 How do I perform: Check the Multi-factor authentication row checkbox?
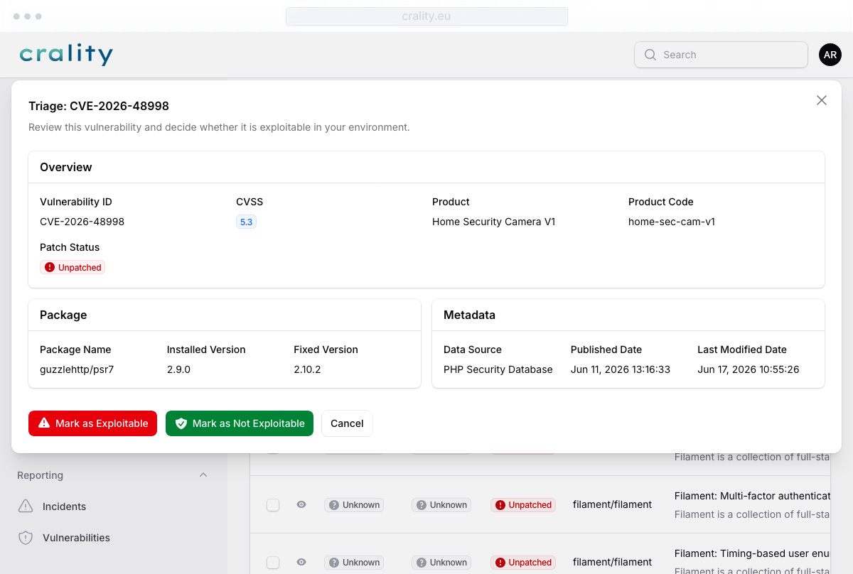[x=273, y=505]
